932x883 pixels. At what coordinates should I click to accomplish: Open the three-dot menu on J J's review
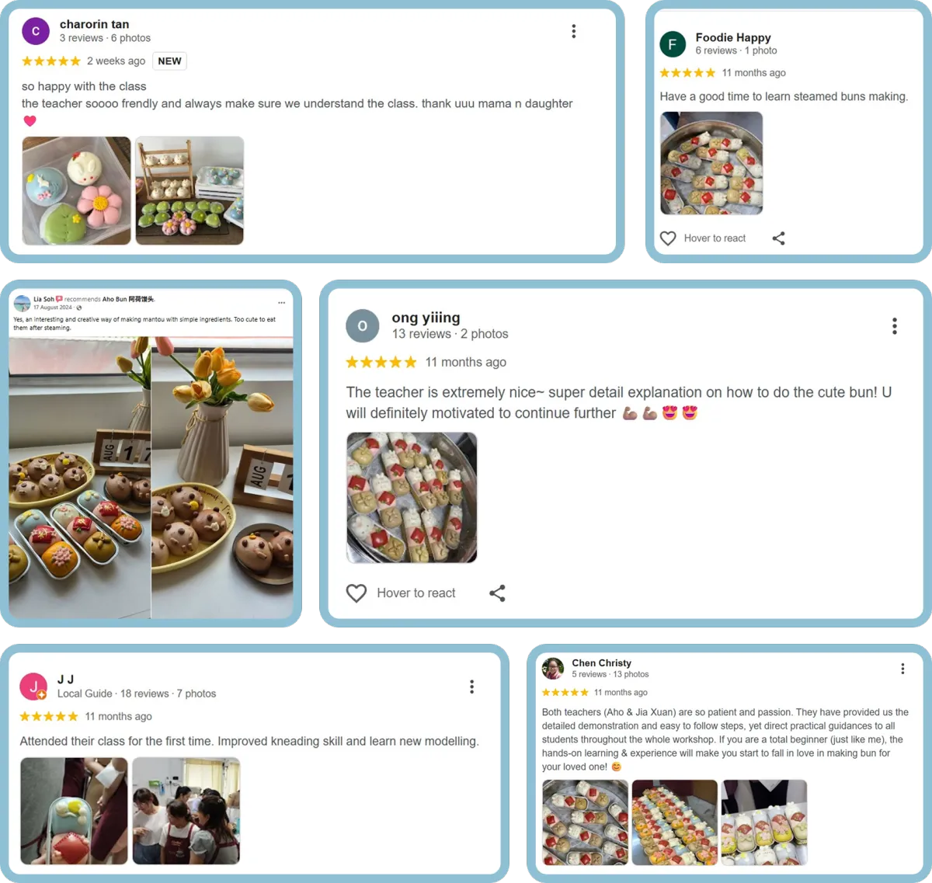pos(471,687)
